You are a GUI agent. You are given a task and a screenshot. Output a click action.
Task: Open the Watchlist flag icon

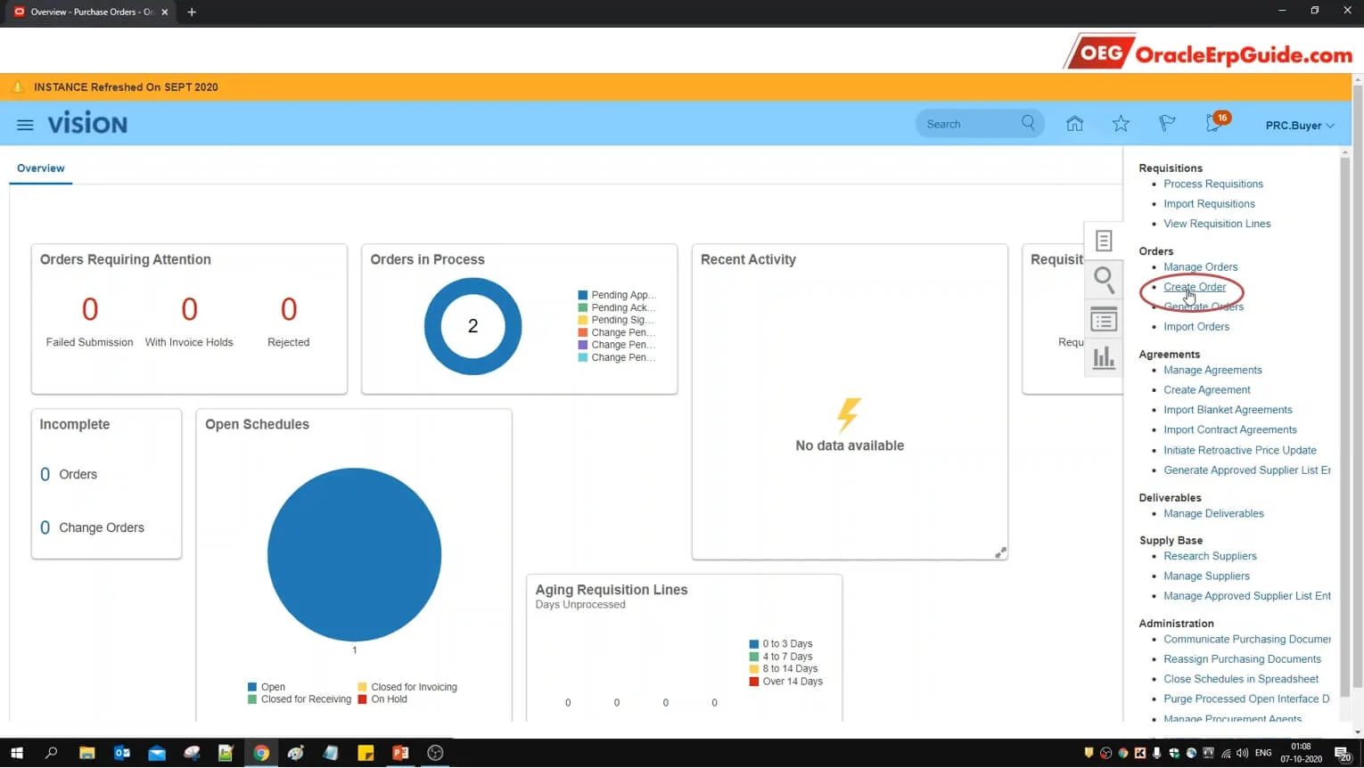1167,124
